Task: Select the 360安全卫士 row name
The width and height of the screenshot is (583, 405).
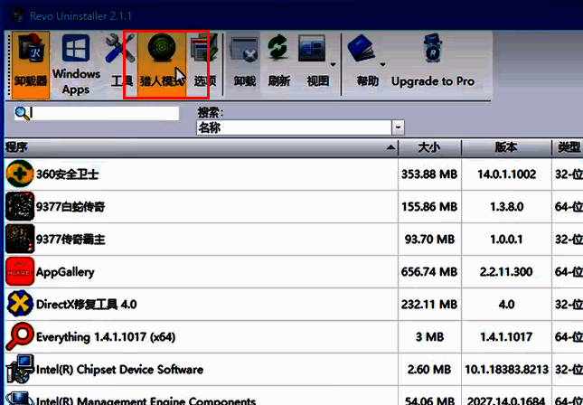Action: 67,174
